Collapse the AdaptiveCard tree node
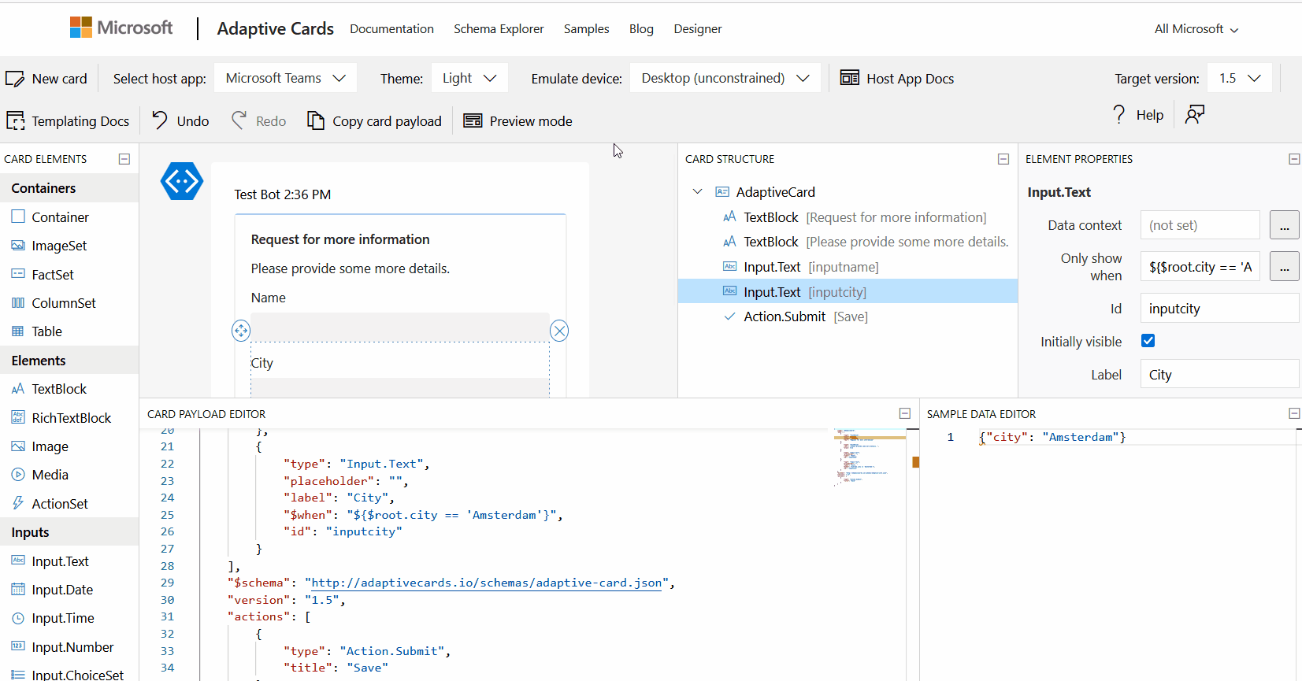Viewport: 1302px width, 681px height. pyautogui.click(x=697, y=191)
